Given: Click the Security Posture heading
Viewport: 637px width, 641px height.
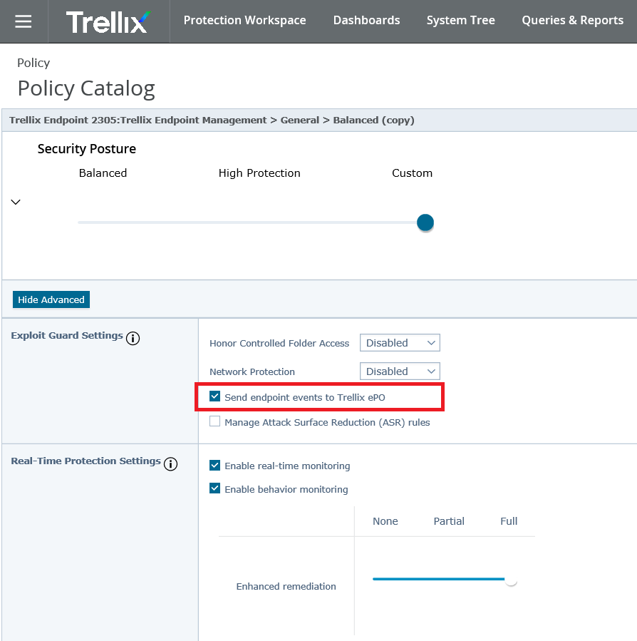Looking at the screenshot, I should pos(87,149).
